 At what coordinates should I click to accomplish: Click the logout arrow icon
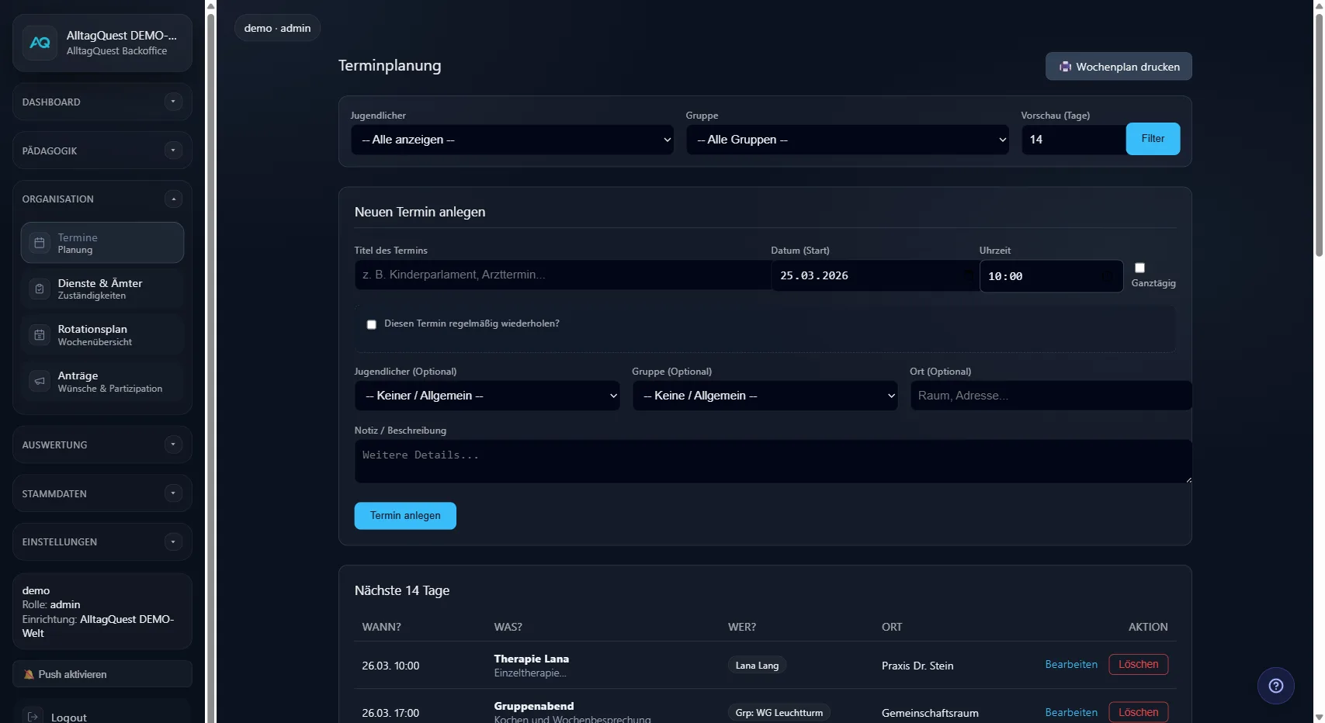32,715
